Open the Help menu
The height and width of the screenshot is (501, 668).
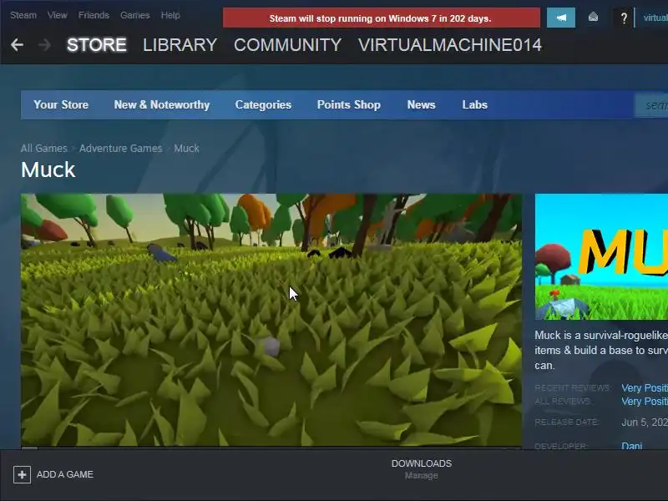click(x=170, y=15)
